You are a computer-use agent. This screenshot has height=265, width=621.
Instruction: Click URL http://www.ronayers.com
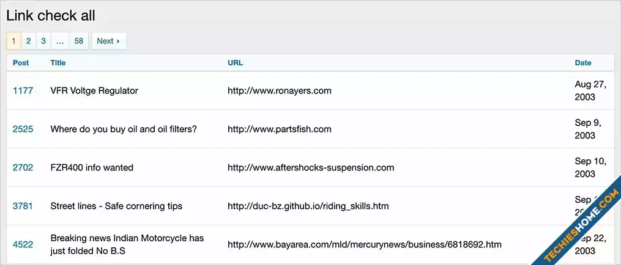(279, 90)
